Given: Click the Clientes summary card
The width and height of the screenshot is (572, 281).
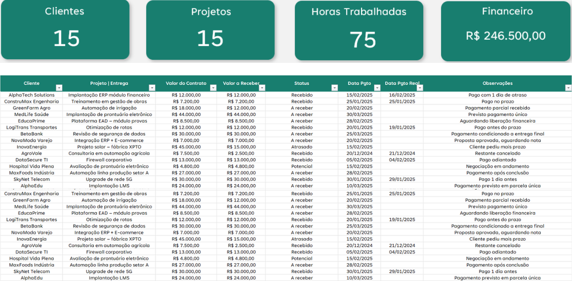Looking at the screenshot, I should [x=65, y=29].
